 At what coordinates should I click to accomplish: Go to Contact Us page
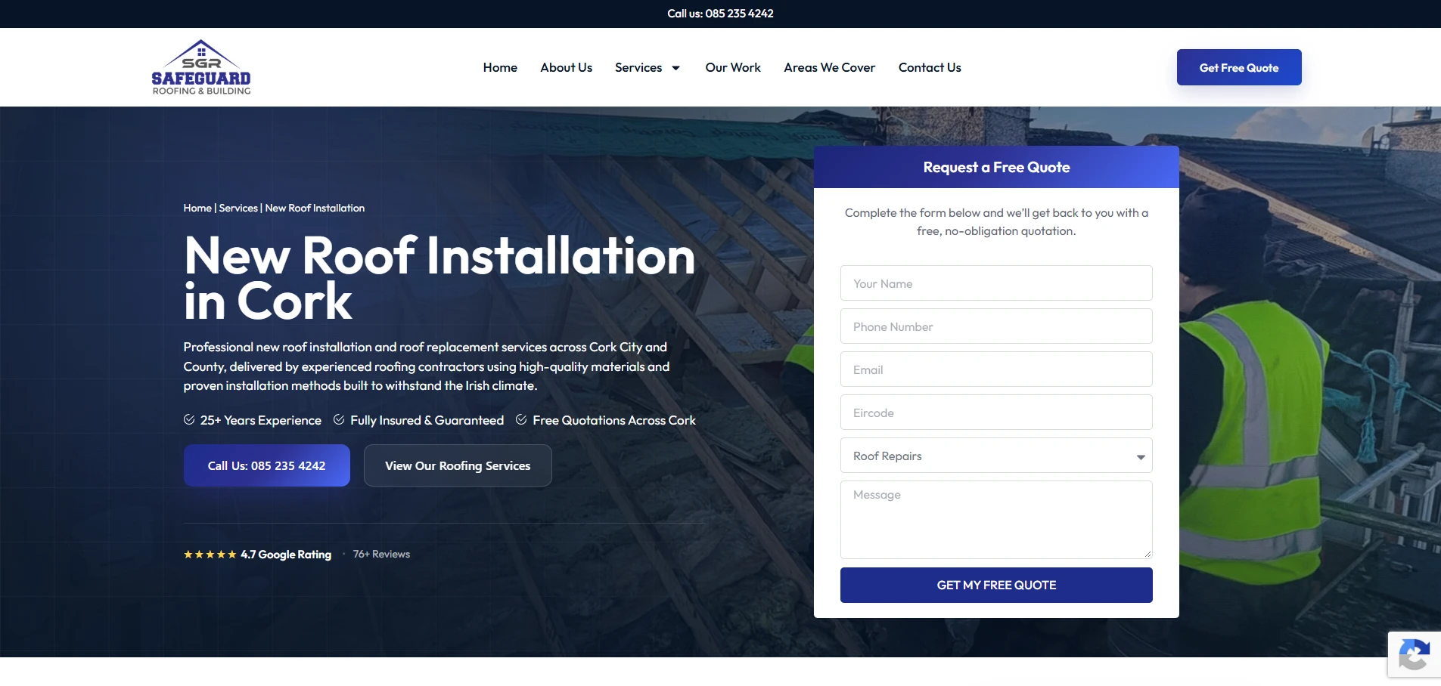930,67
